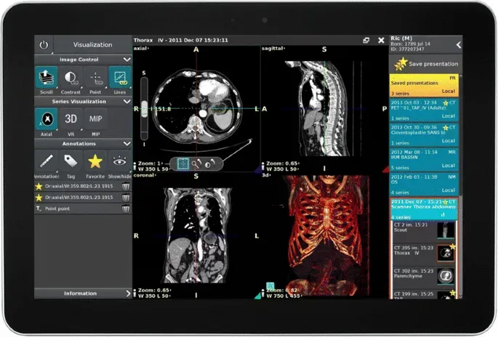Click Save presentation button
The width and height of the screenshot is (498, 337).
pyautogui.click(x=425, y=64)
